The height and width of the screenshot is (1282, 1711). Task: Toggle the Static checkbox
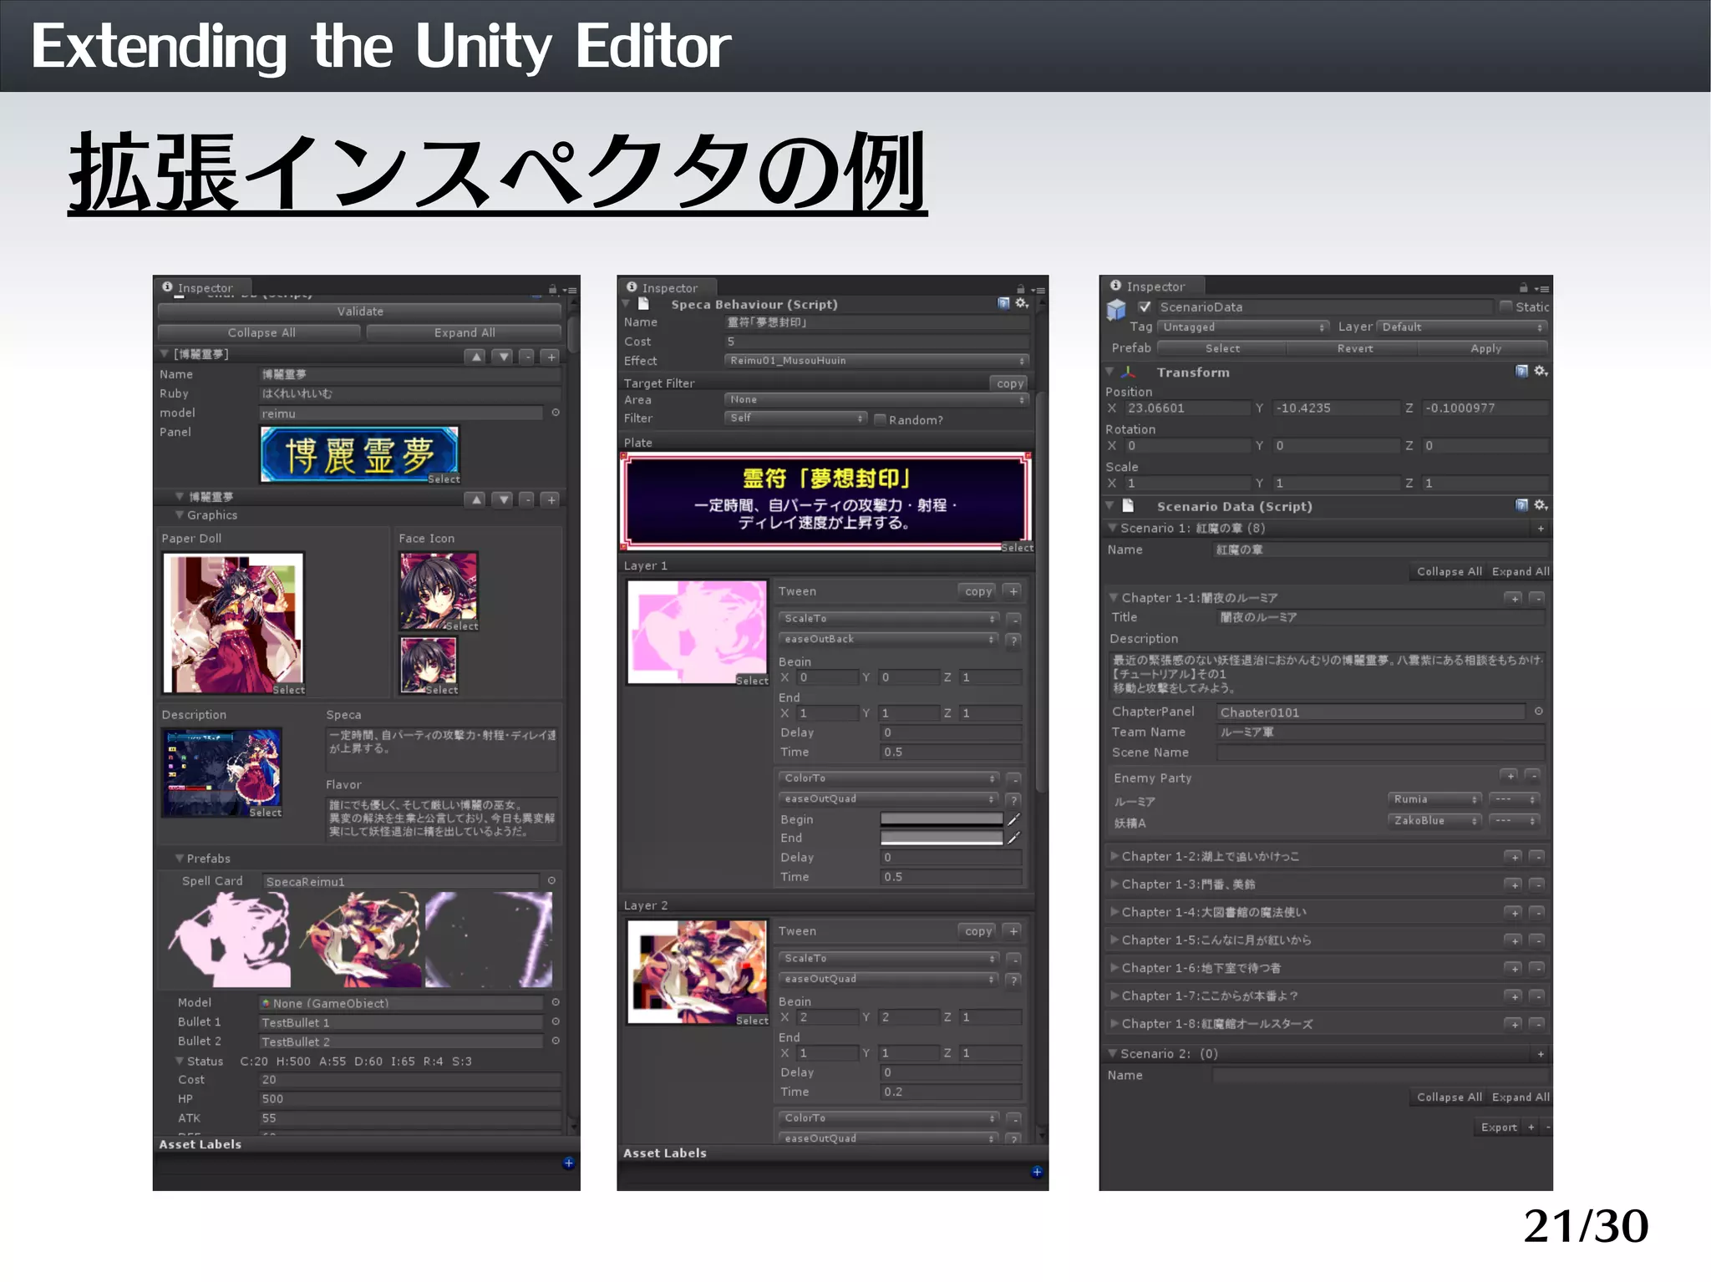point(1505,307)
